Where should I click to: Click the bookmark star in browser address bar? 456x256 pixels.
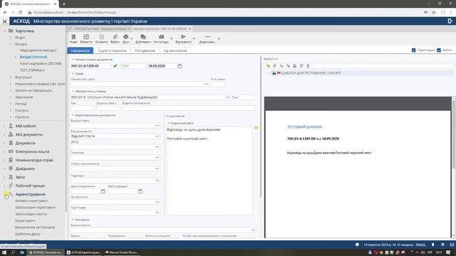coord(434,13)
